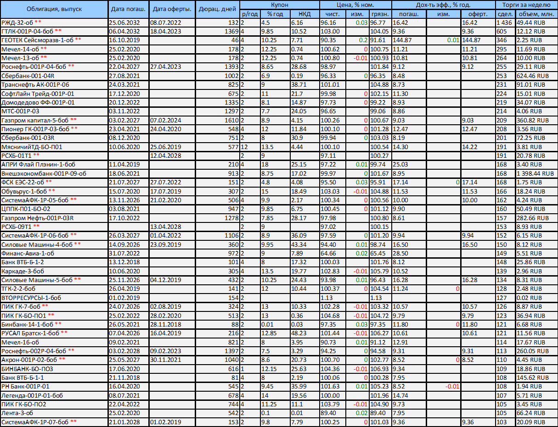Click the 'Облигация, выпуск' column header
The width and height of the screenshot is (558, 427).
55,9
